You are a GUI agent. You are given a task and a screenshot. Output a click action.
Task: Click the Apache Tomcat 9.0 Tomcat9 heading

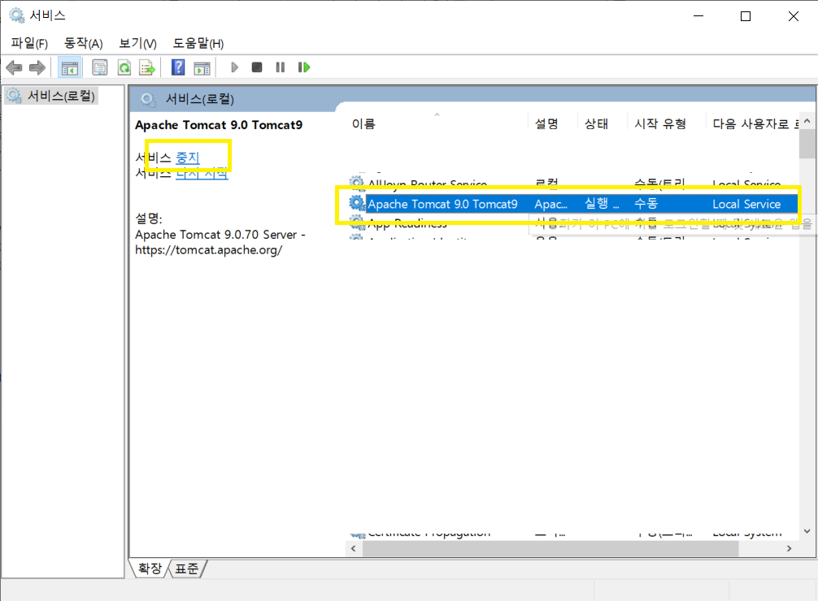point(219,125)
